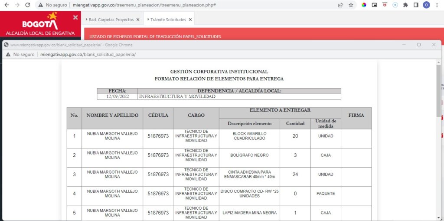444x221 pixels.
Task: Expand arrow before Rad. Carpetas Proyectos
Action: click(86, 20)
